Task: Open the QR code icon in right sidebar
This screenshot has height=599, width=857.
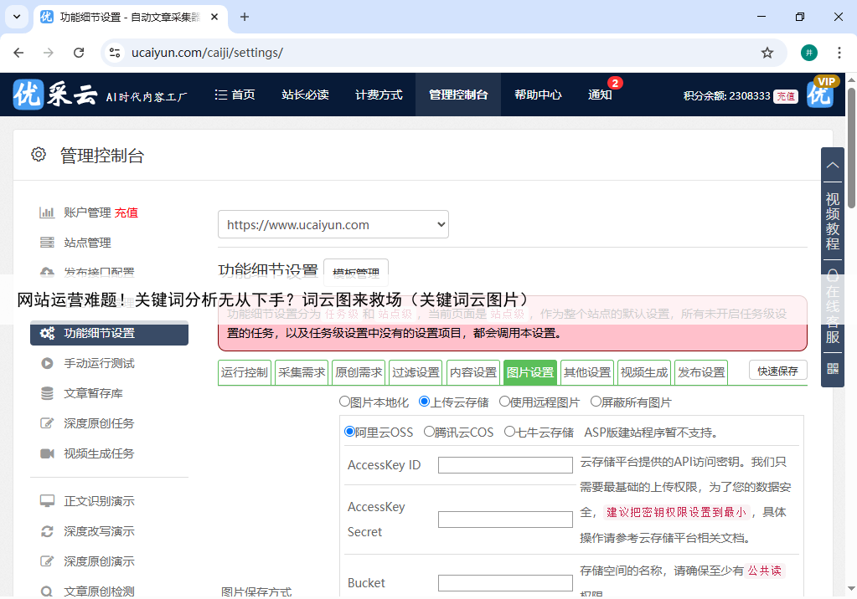Action: pos(833,368)
